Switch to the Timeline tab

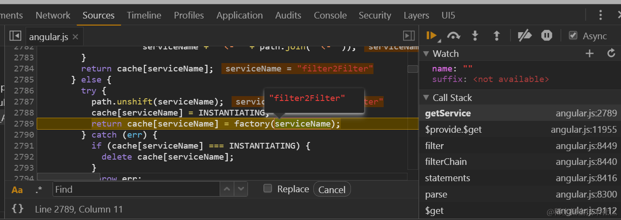pyautogui.click(x=144, y=15)
